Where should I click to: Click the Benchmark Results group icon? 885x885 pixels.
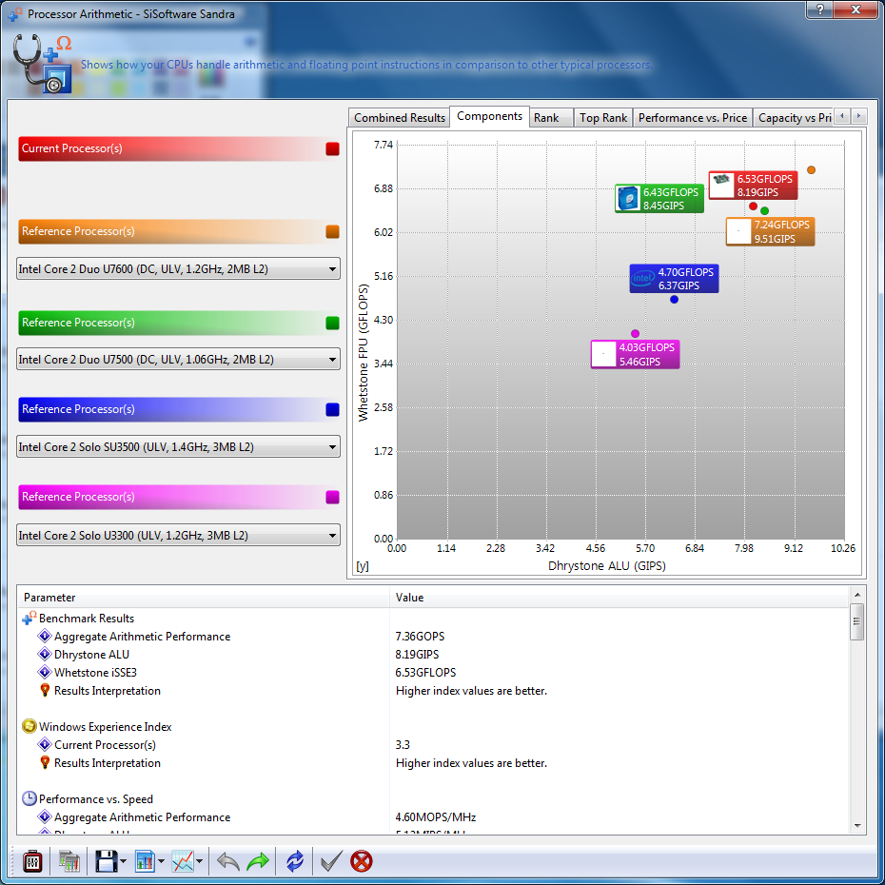tap(29, 618)
